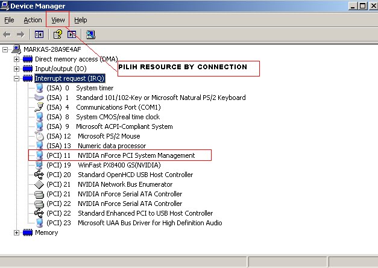Open the Properties toolbar icon
Screen dimensions: 378x268
click(x=58, y=34)
